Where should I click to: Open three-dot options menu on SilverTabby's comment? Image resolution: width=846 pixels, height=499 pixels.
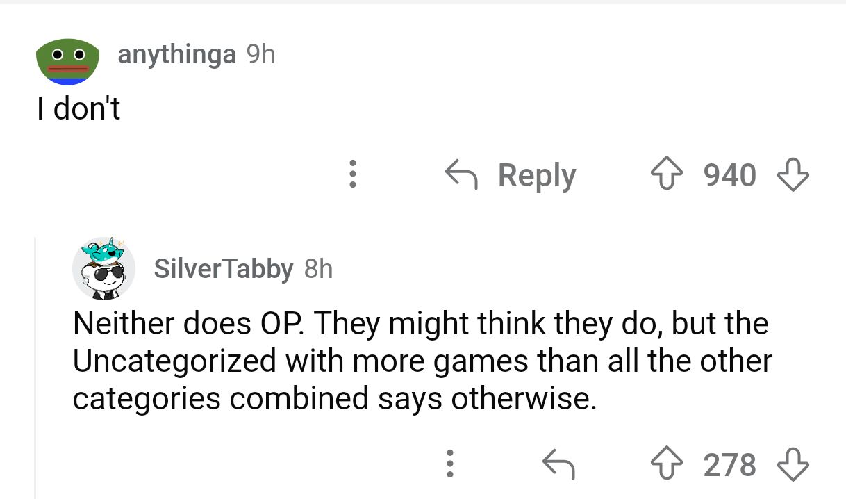(x=450, y=464)
